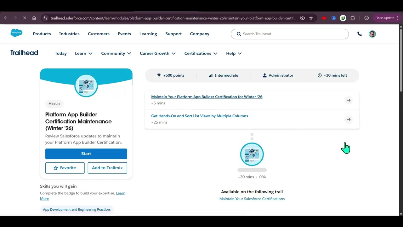This screenshot has width=403, height=227.
Task: Expand the Learn dropdown menu
Action: [x=84, y=53]
